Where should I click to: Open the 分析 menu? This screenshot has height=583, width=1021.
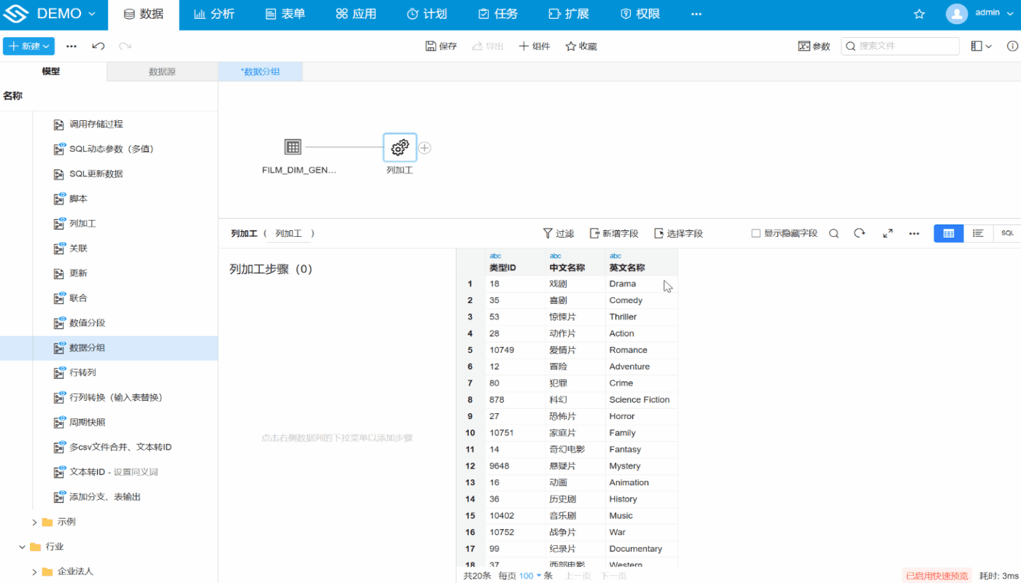214,15
